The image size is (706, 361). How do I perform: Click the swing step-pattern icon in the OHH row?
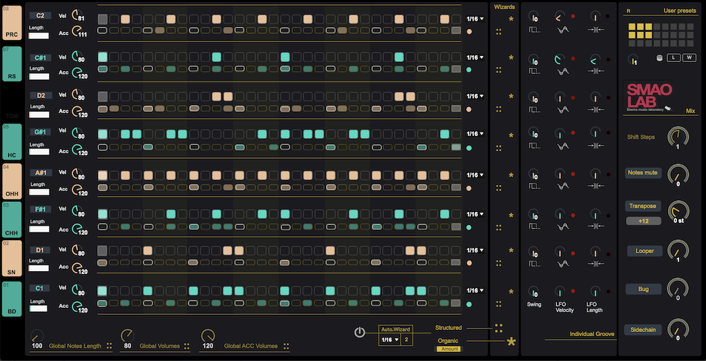(x=534, y=186)
